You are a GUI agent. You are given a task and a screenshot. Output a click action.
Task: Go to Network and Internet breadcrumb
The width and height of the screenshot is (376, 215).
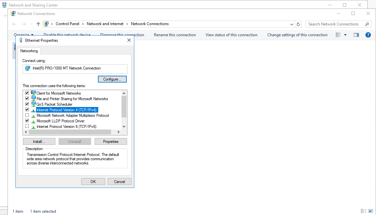pyautogui.click(x=105, y=24)
